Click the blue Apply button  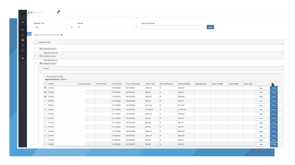(x=210, y=27)
